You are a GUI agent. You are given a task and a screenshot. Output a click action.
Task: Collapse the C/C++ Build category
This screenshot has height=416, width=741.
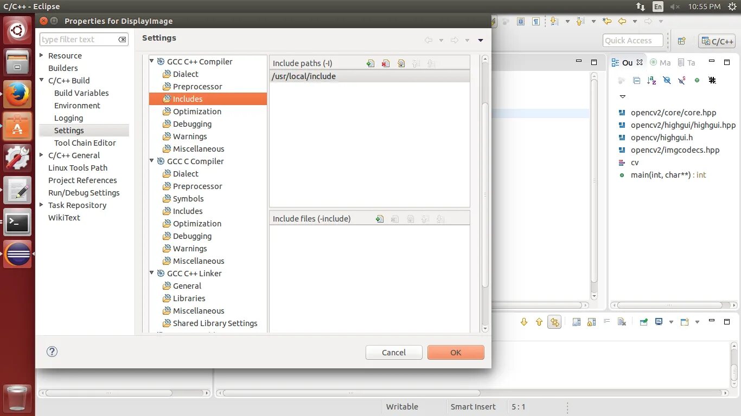[x=42, y=80]
